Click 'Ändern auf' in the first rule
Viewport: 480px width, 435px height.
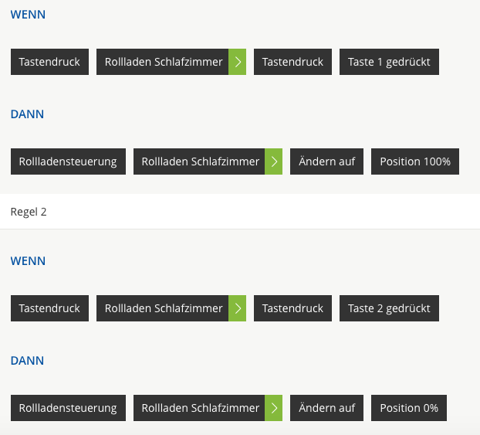326,161
